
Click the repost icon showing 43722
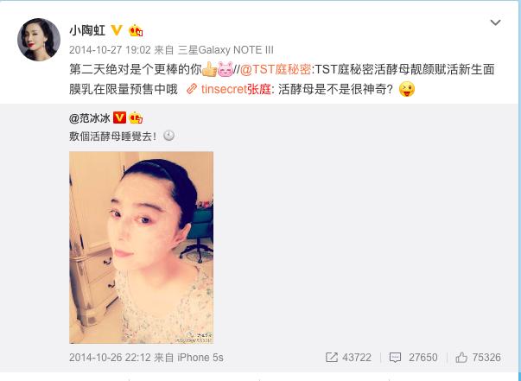point(332,358)
